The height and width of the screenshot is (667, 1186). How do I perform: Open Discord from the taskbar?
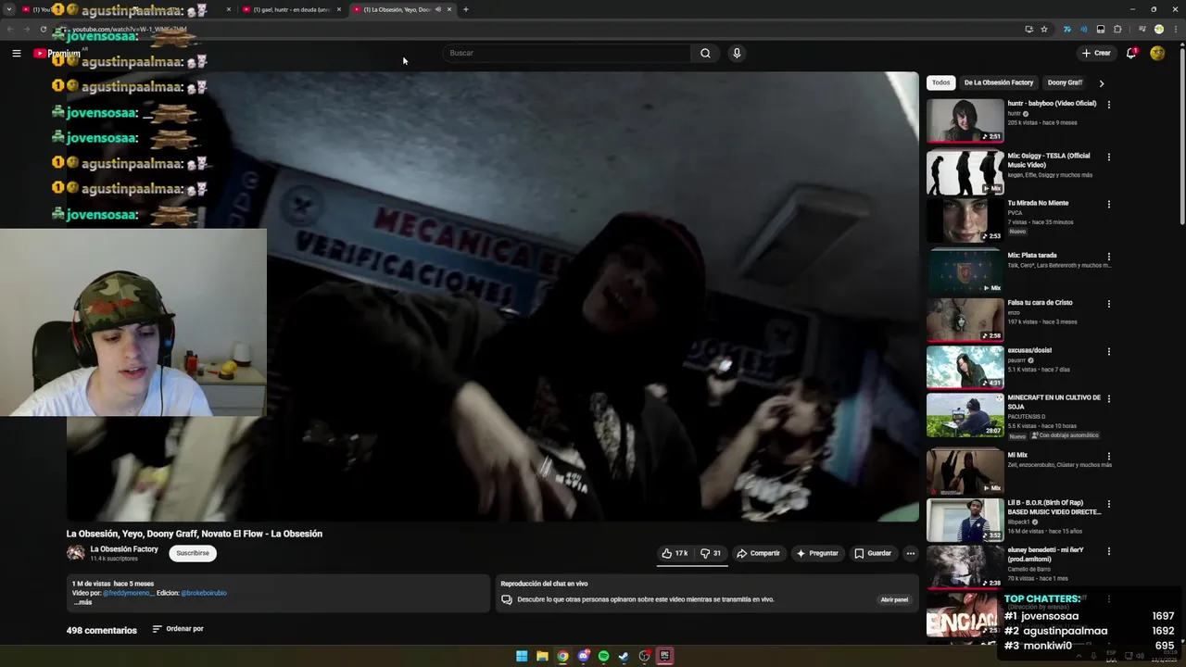click(x=583, y=656)
